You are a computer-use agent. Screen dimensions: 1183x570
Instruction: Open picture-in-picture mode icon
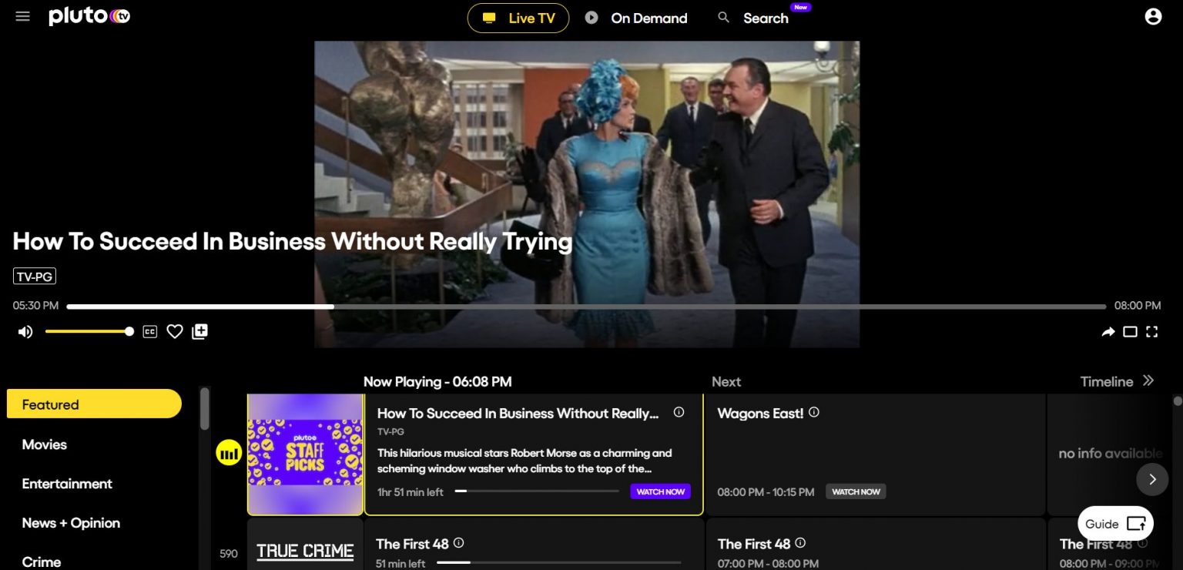[1130, 331]
